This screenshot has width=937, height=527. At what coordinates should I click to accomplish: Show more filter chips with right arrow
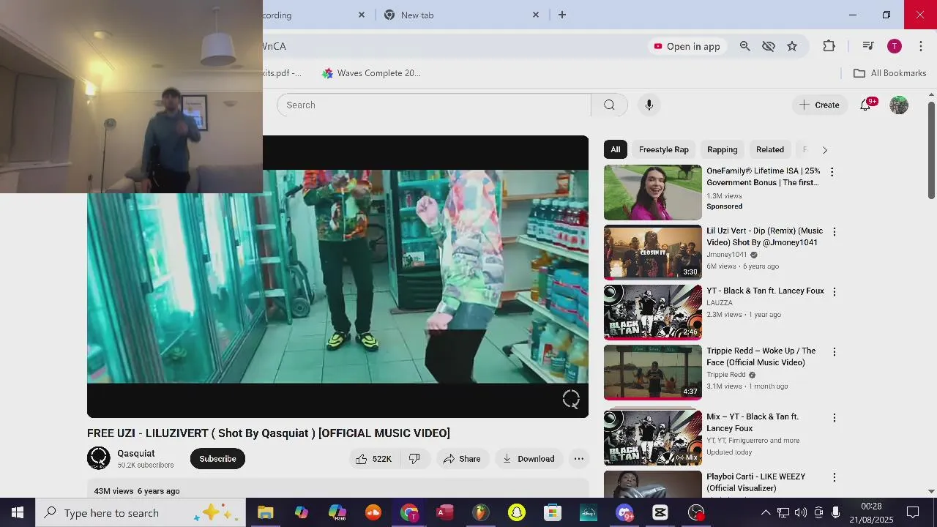[x=824, y=150]
